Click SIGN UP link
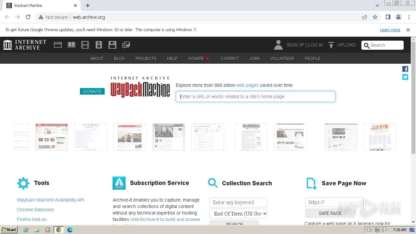The image size is (416, 234). [x=295, y=45]
